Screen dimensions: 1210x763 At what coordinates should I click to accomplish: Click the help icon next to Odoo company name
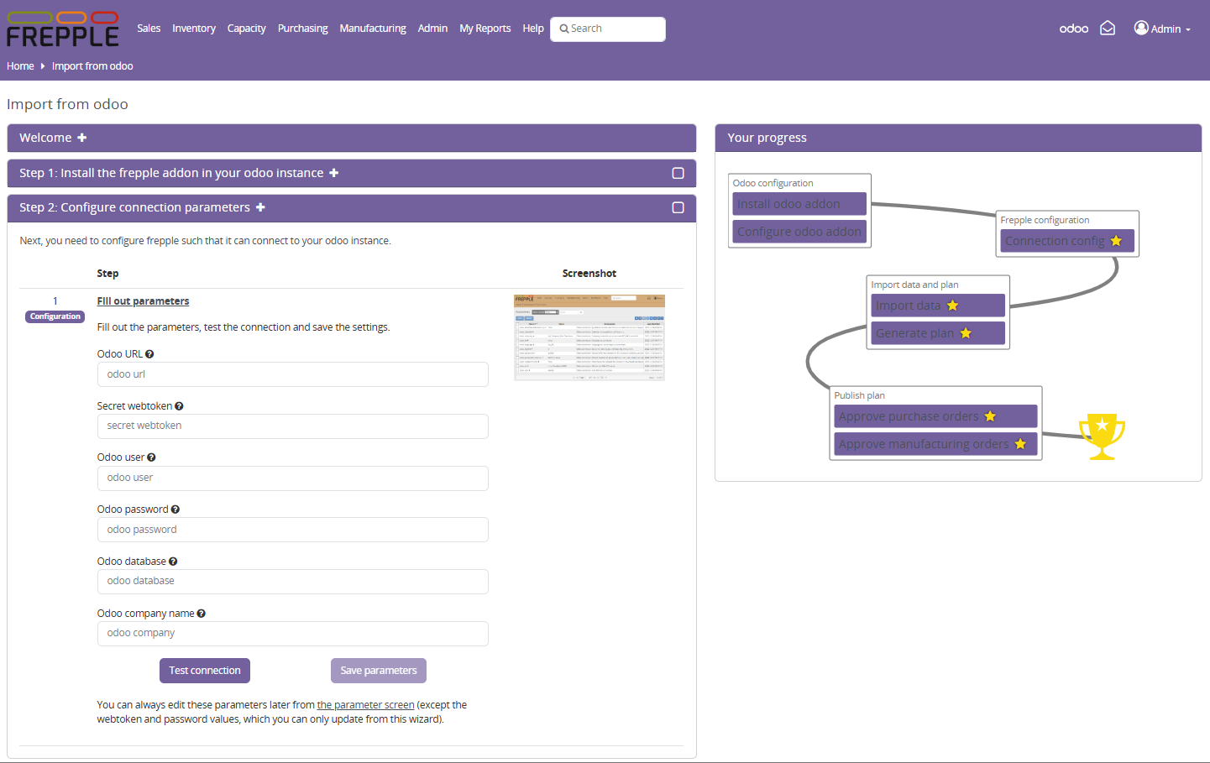(x=201, y=614)
